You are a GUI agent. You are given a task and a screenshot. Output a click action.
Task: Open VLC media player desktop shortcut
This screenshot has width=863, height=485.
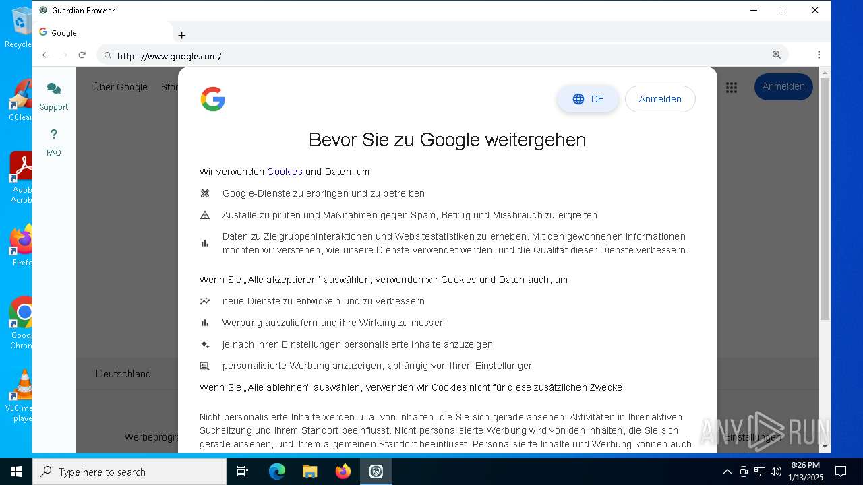pyautogui.click(x=20, y=396)
